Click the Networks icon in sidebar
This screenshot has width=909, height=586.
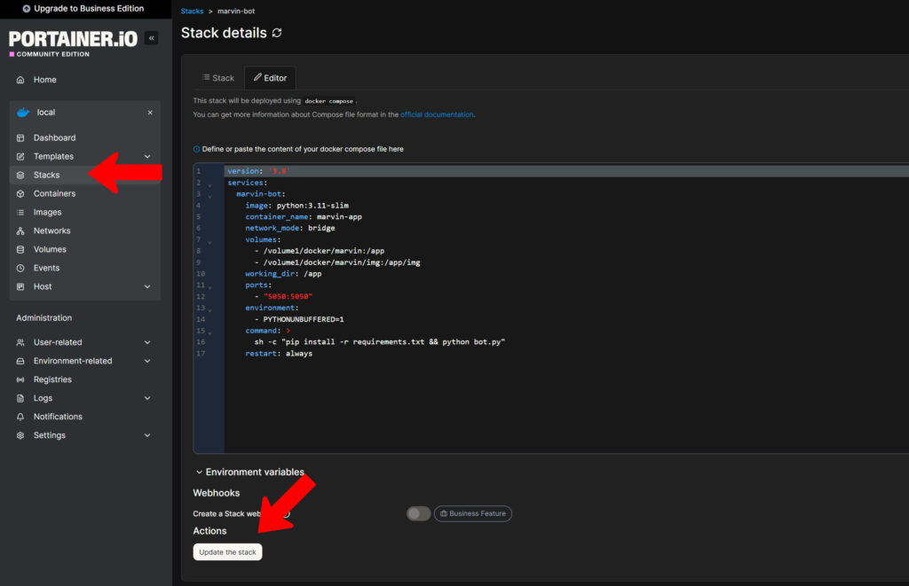(x=20, y=231)
